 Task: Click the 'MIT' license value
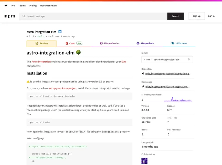(x=169, y=110)
